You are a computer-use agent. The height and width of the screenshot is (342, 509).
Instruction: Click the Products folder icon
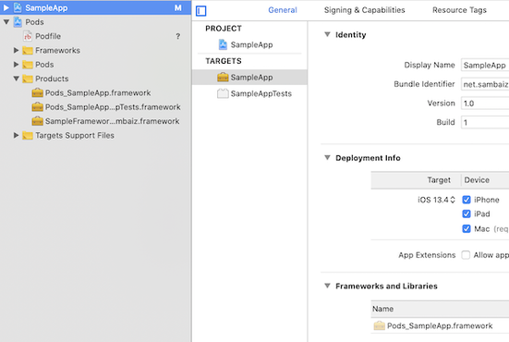(x=28, y=79)
